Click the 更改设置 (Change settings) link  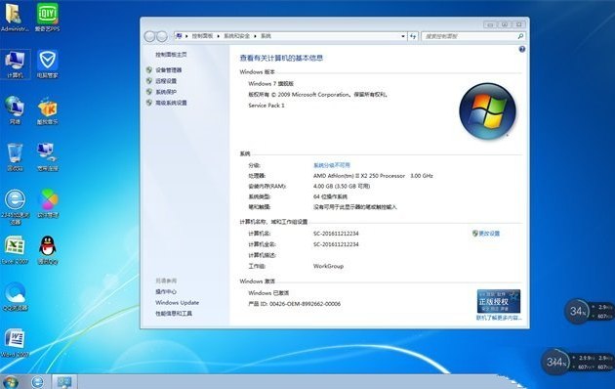click(489, 234)
